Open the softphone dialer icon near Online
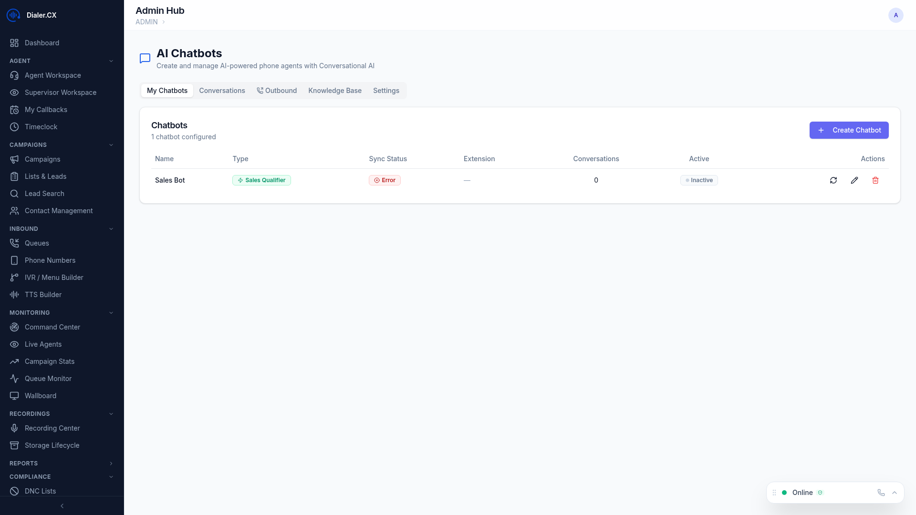Screen dimensions: 916x515 coord(880,493)
